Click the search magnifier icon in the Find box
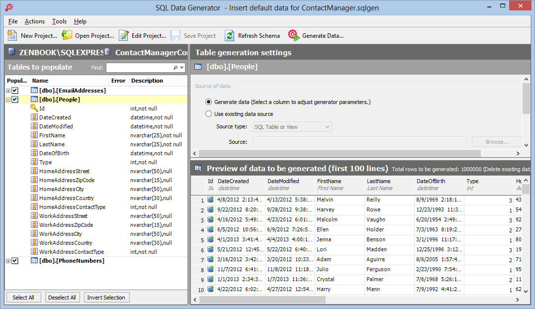The width and height of the screenshot is (535, 309). (176, 68)
